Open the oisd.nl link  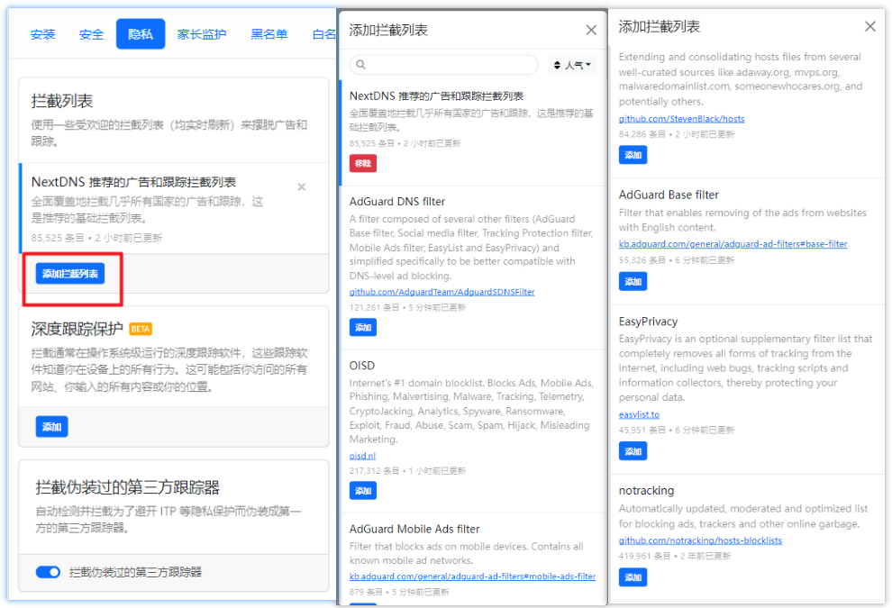(361, 455)
